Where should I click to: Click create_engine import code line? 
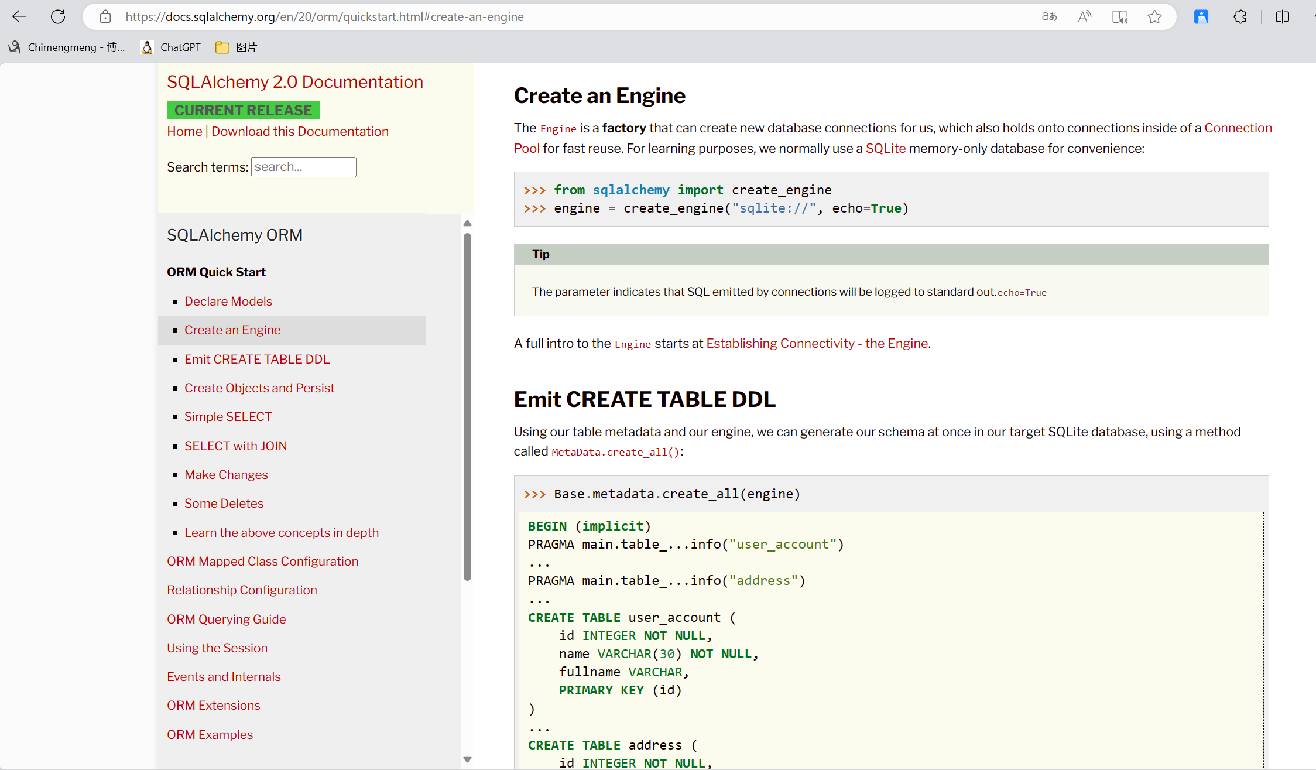(x=677, y=190)
